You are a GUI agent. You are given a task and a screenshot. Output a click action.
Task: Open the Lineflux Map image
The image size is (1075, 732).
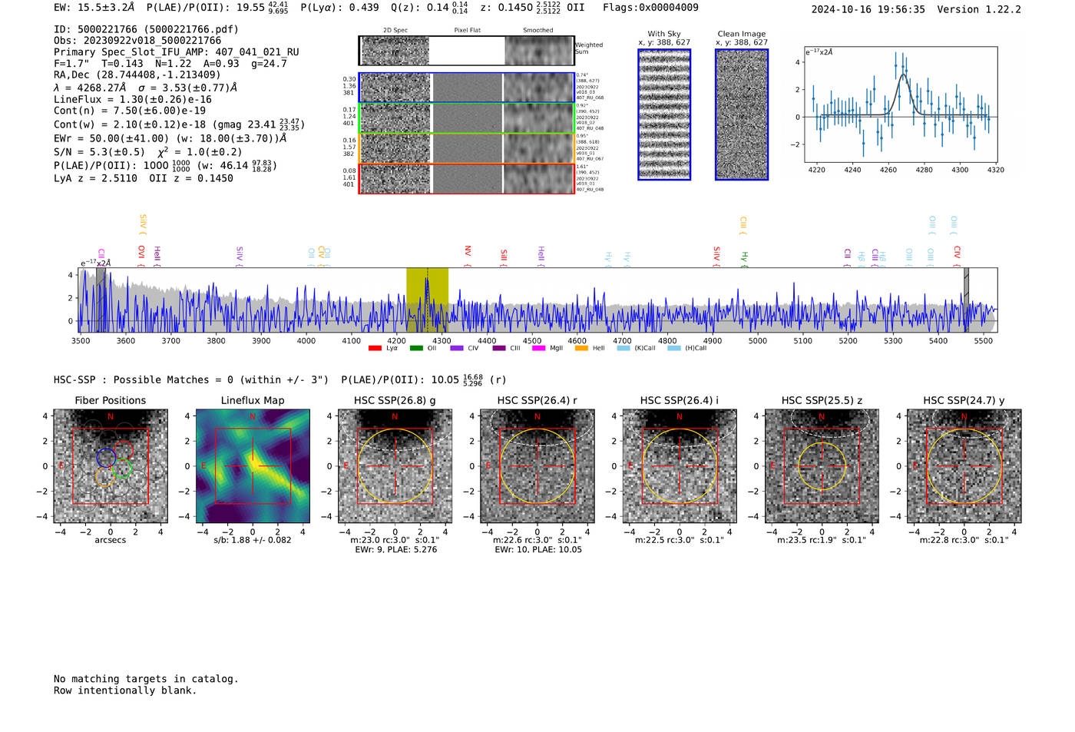tap(253, 466)
